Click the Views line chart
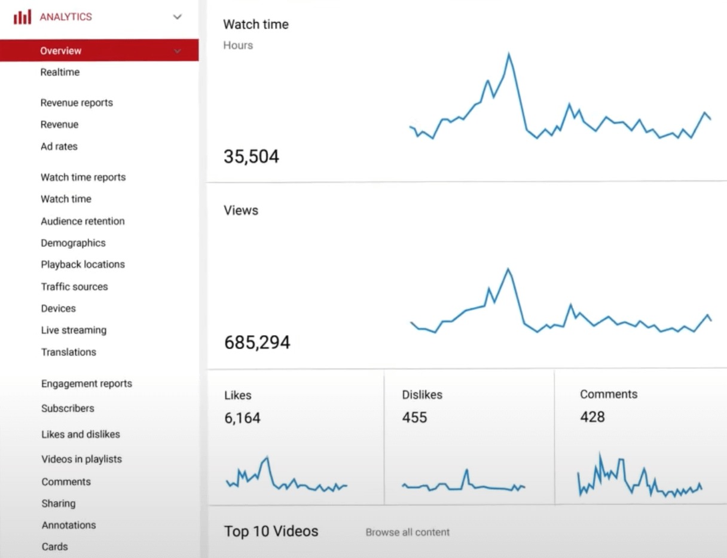This screenshot has height=558, width=727. [x=561, y=301]
